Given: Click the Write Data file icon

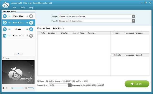Looking at the screenshot, I should 5,36.
